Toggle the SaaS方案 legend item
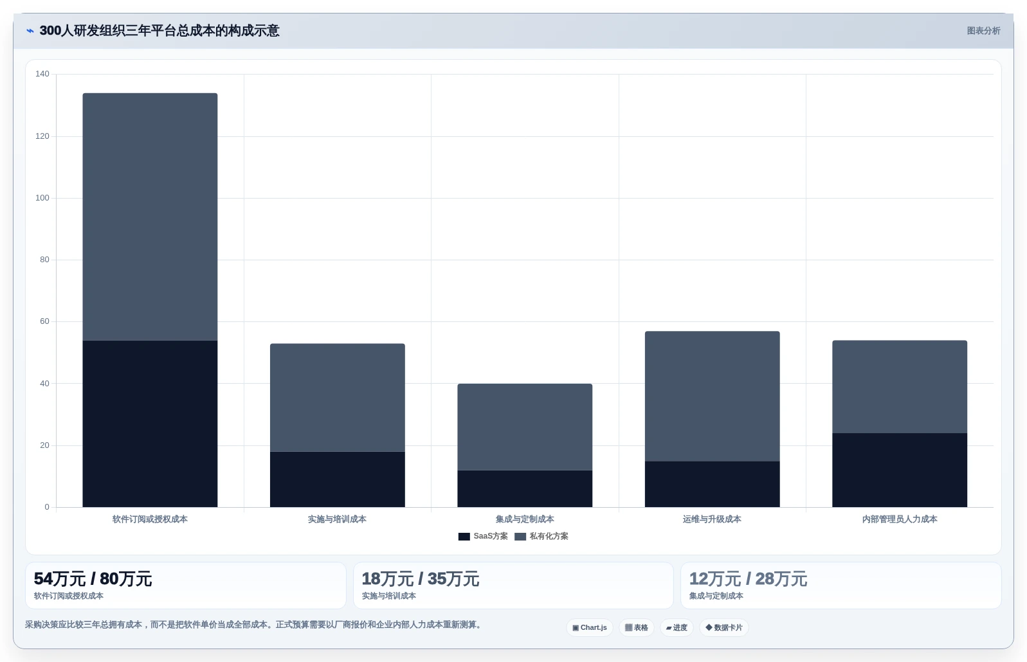Image resolution: width=1027 pixels, height=662 pixels. tap(483, 536)
